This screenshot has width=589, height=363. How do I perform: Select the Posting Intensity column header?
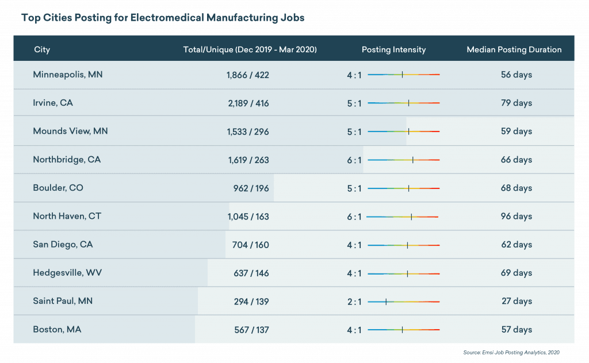click(393, 50)
